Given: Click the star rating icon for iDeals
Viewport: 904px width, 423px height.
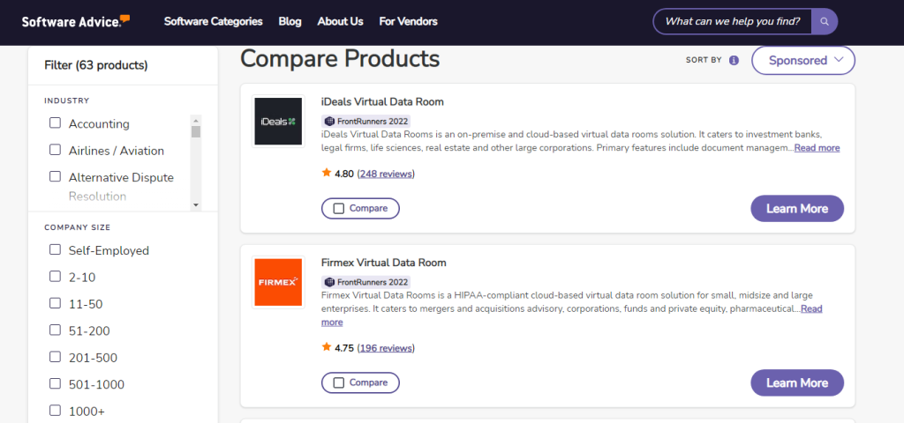Looking at the screenshot, I should (x=327, y=173).
